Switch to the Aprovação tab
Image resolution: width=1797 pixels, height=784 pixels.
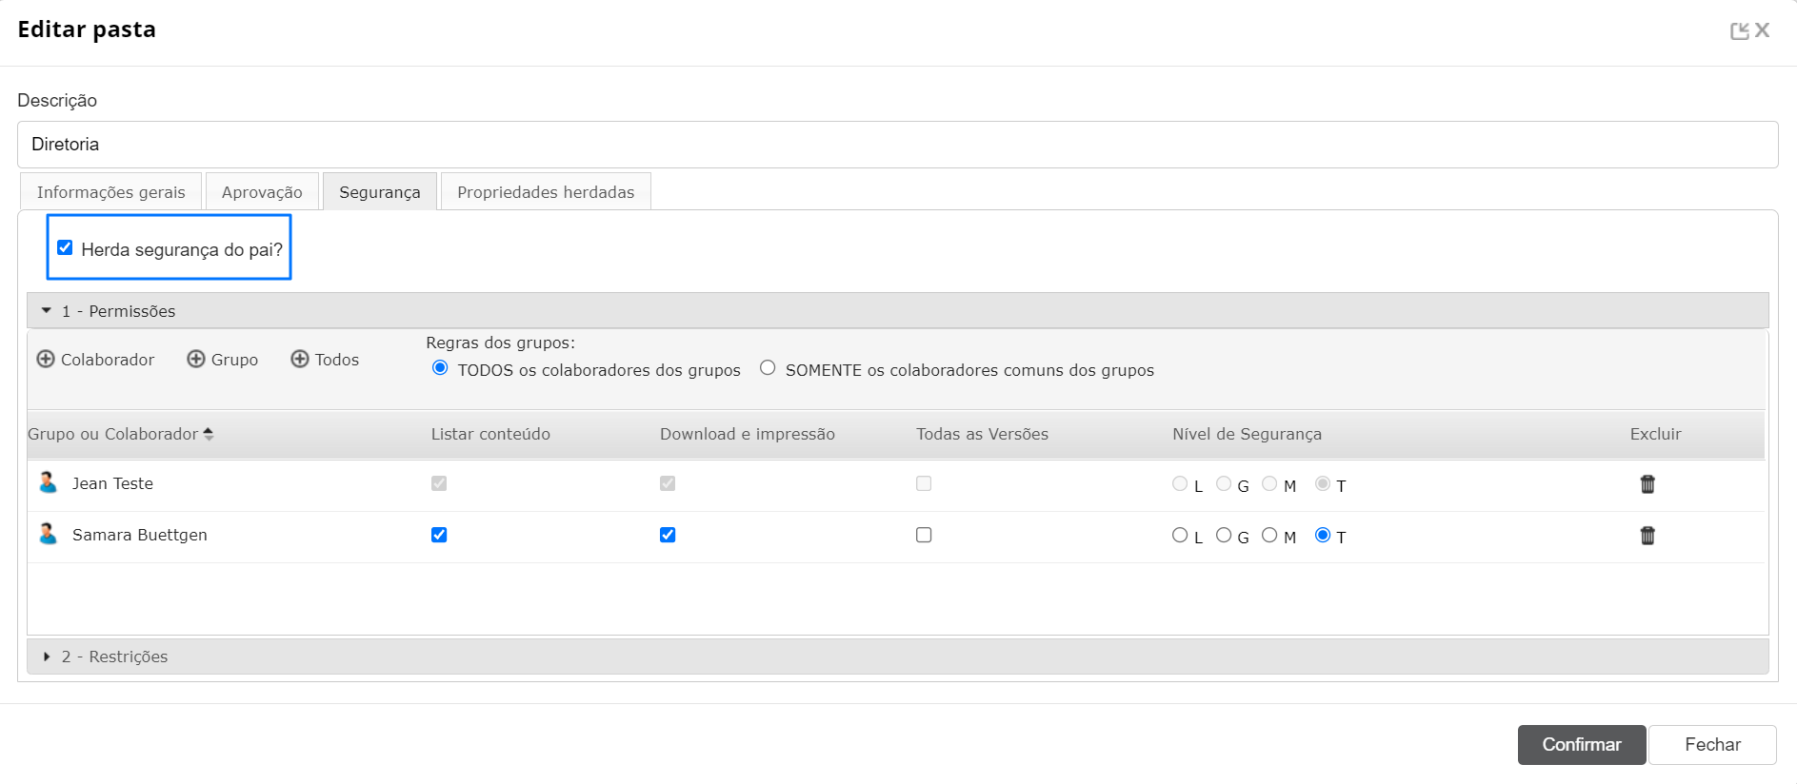262,191
